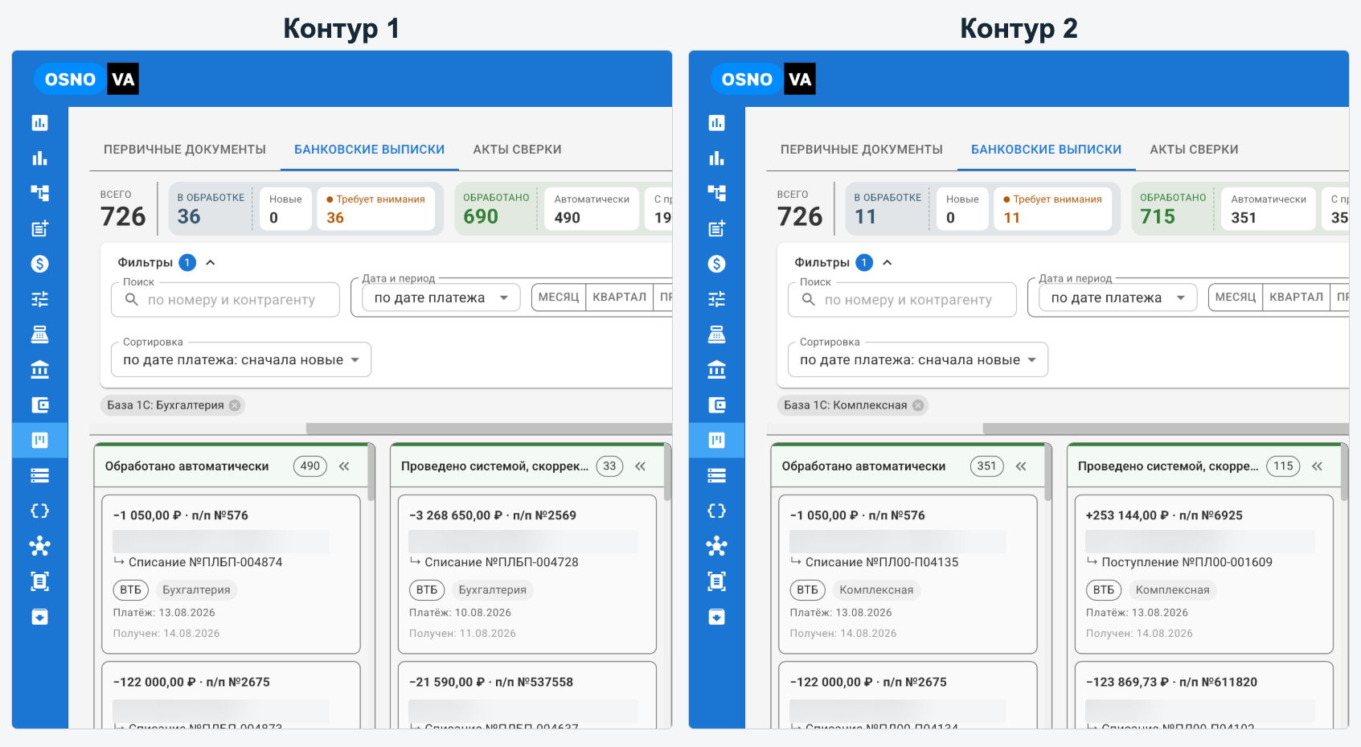Click add-document icon in Контур 1 sidebar
1361x747 pixels.
coord(39,228)
